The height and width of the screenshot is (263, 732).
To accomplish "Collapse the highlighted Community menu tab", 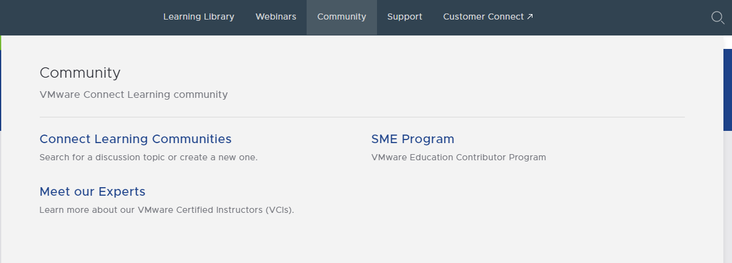I will (x=342, y=17).
